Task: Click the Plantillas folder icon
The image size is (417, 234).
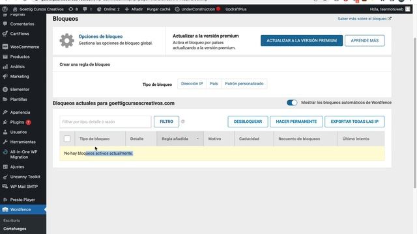Action: [5, 99]
